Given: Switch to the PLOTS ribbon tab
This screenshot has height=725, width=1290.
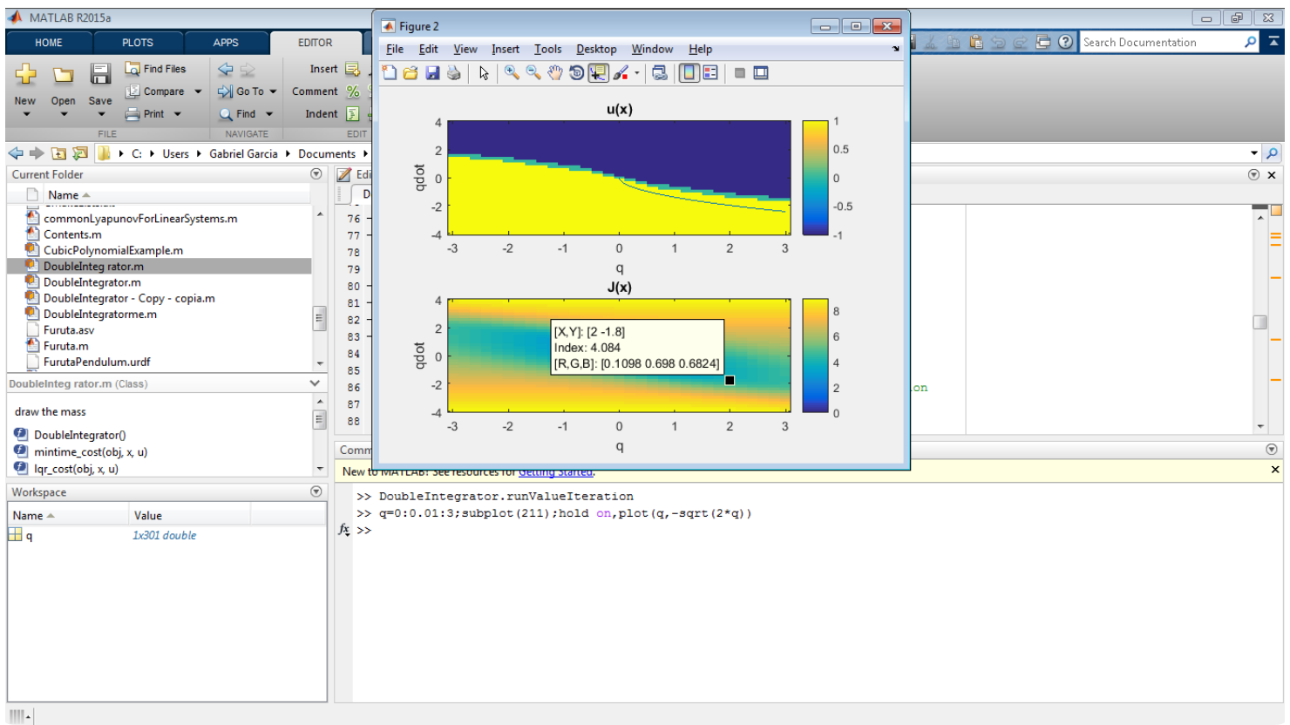Looking at the screenshot, I should pos(138,43).
